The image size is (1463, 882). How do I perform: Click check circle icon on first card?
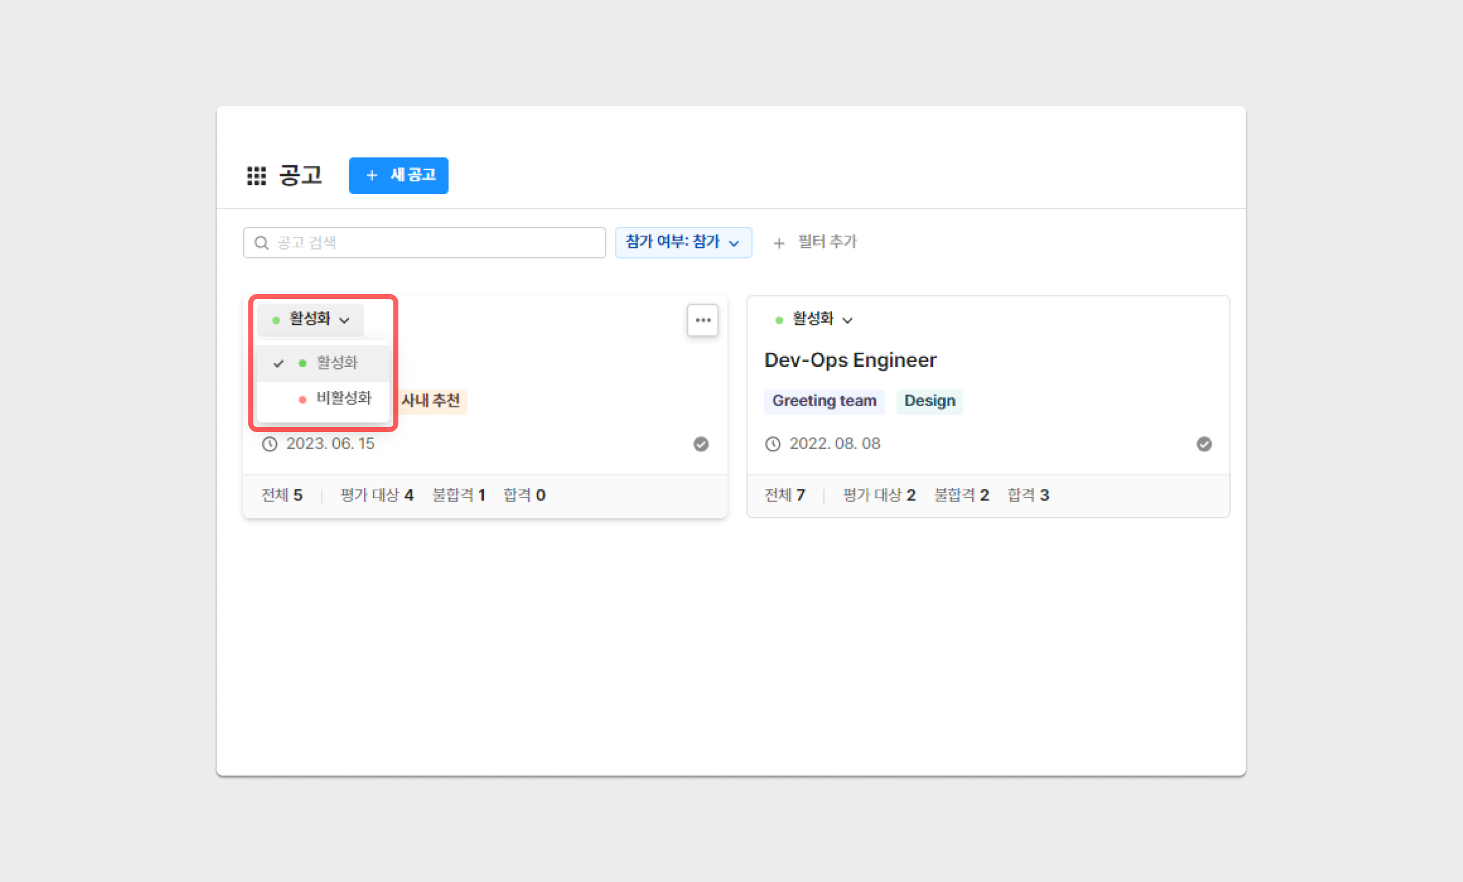[700, 444]
